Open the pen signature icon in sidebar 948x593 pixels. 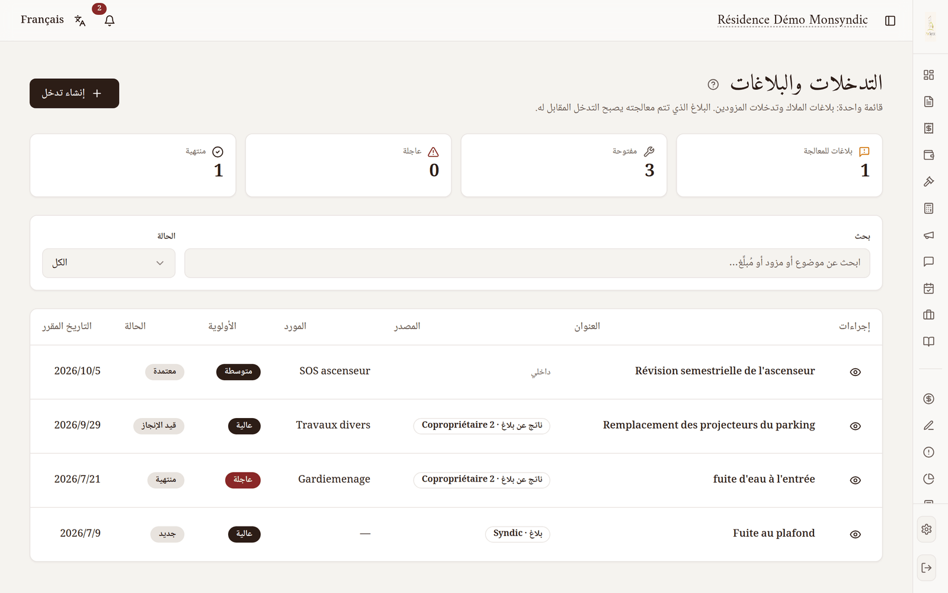(x=928, y=425)
